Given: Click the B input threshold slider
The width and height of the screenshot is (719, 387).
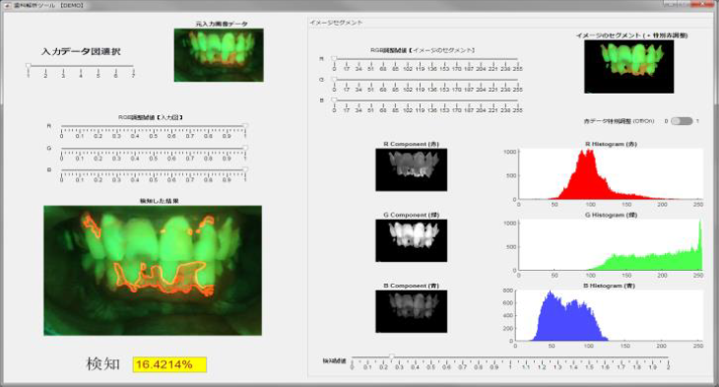Looking at the screenshot, I should pyautogui.click(x=153, y=169).
